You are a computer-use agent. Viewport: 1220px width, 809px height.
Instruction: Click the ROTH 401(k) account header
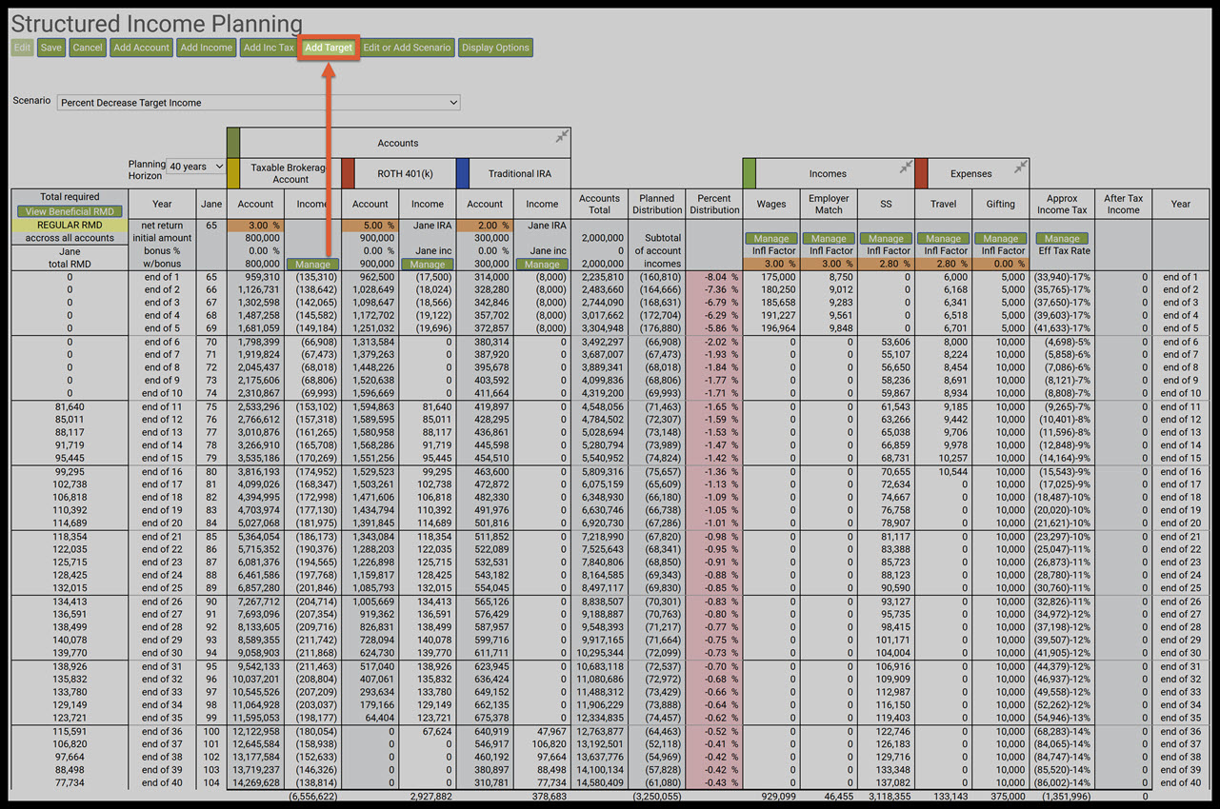pos(405,174)
